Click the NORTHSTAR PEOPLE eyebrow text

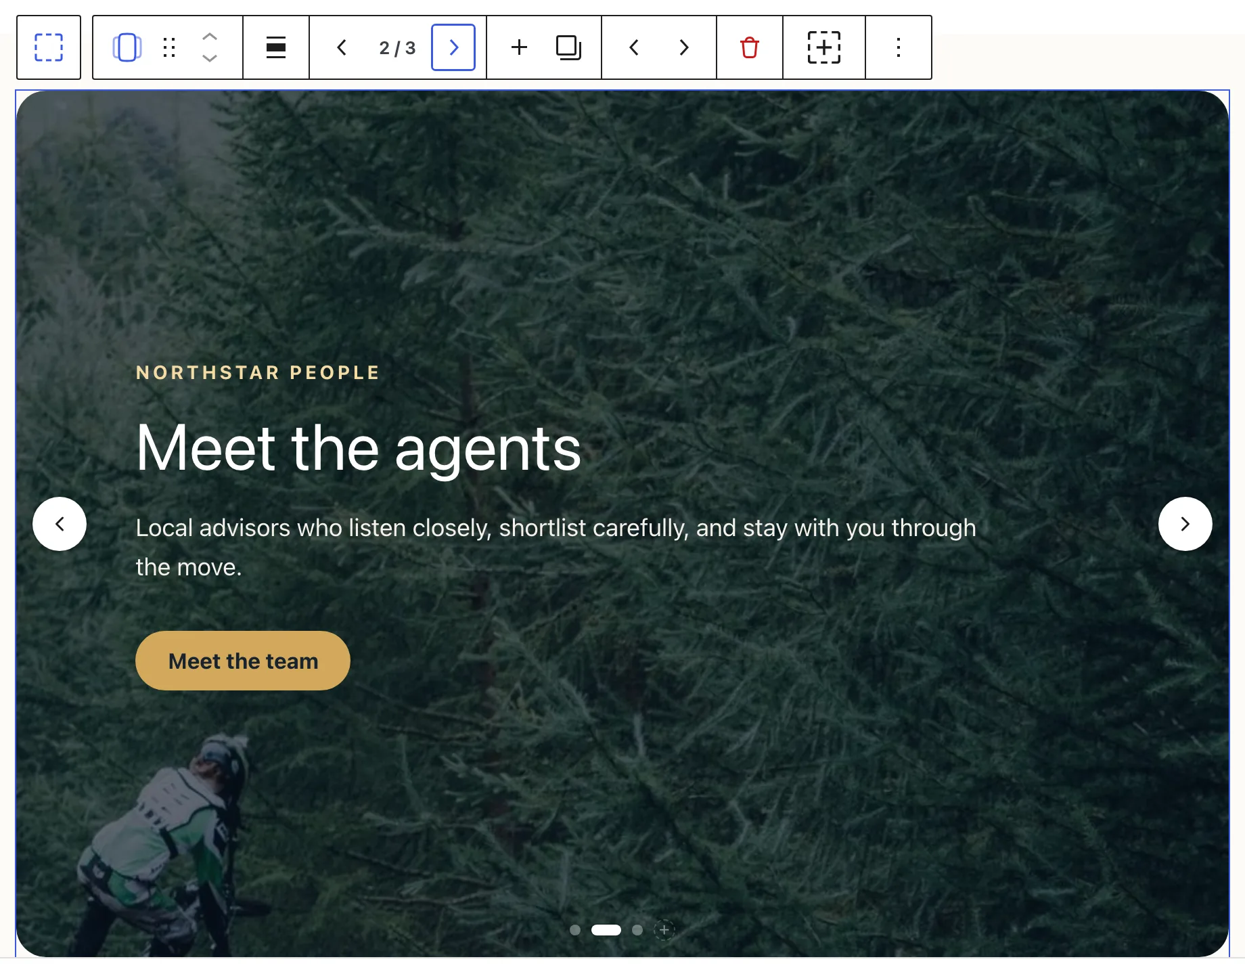pyautogui.click(x=258, y=373)
